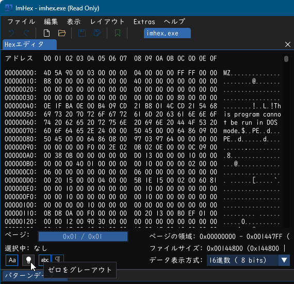Screen dimensions: 294x284
Task: Click Save As floppy-with-pencil icon
Action: coord(97,33)
